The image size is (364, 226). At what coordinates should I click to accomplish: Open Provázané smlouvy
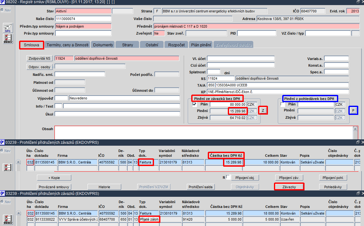pos(54,187)
